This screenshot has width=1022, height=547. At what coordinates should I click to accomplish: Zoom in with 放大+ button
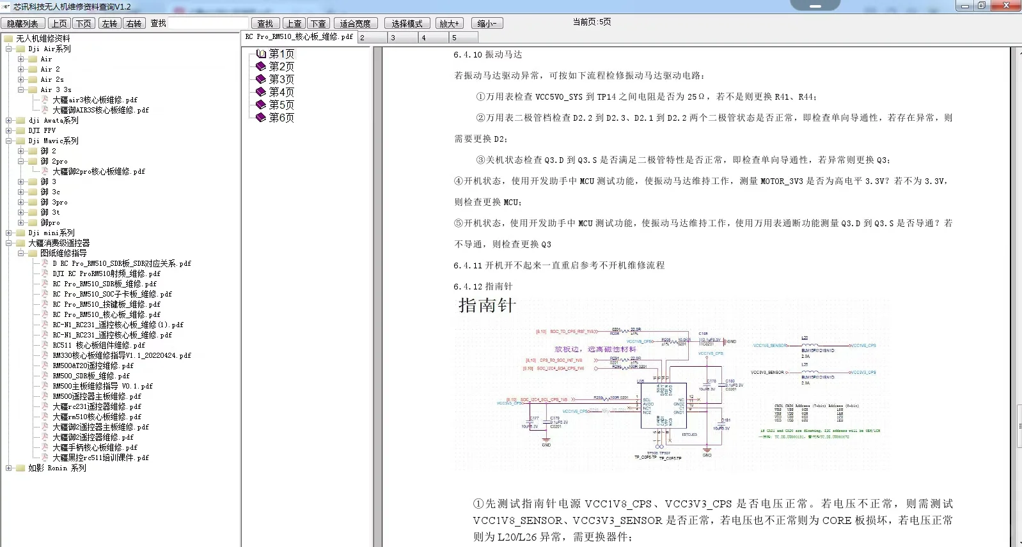pos(449,24)
